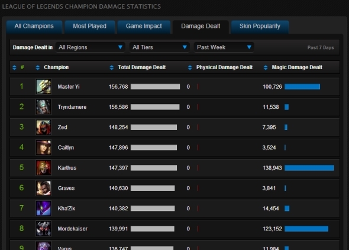This screenshot has height=250, width=349.
Task: Click Physical Damage Dealt sort arrows
Action: tap(190, 67)
